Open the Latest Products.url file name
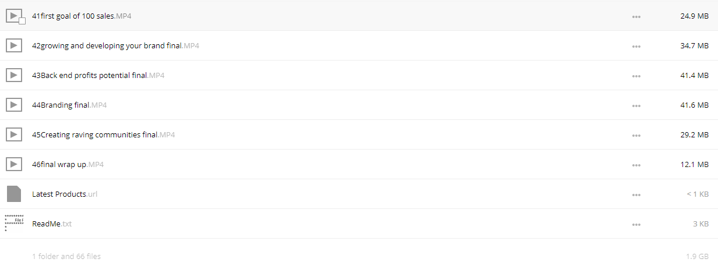718x273 pixels. [65, 194]
